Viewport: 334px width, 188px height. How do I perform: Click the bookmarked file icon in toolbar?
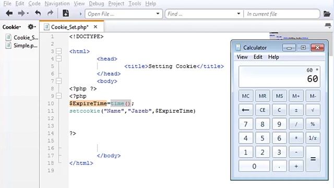click(x=66, y=13)
